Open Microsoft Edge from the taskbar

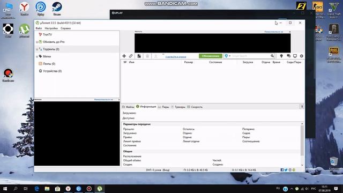click(36, 189)
